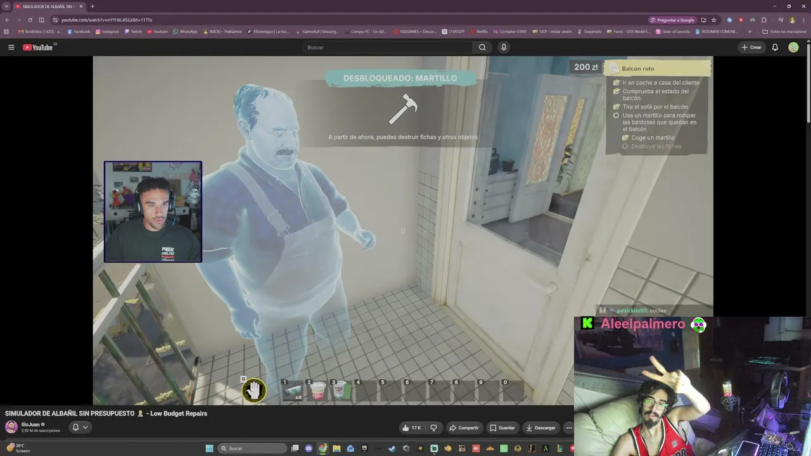Image resolution: width=811 pixels, height=456 pixels.
Task: Dislike the video
Action: (434, 428)
